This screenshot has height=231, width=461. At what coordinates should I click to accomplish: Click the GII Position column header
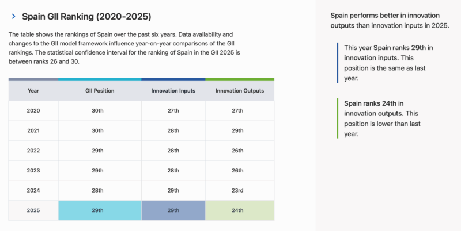[x=100, y=91]
